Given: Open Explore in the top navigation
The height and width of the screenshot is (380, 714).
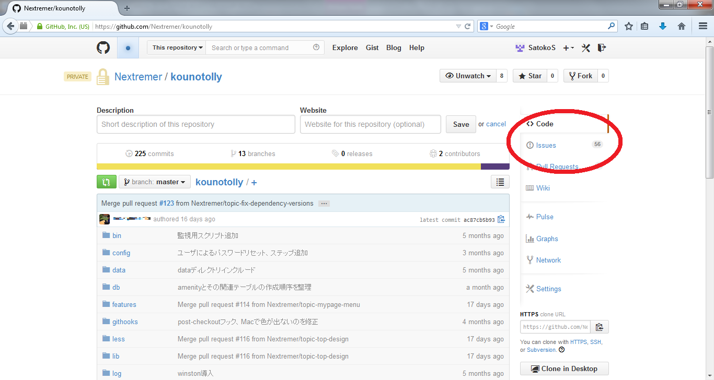Looking at the screenshot, I should click(x=345, y=47).
